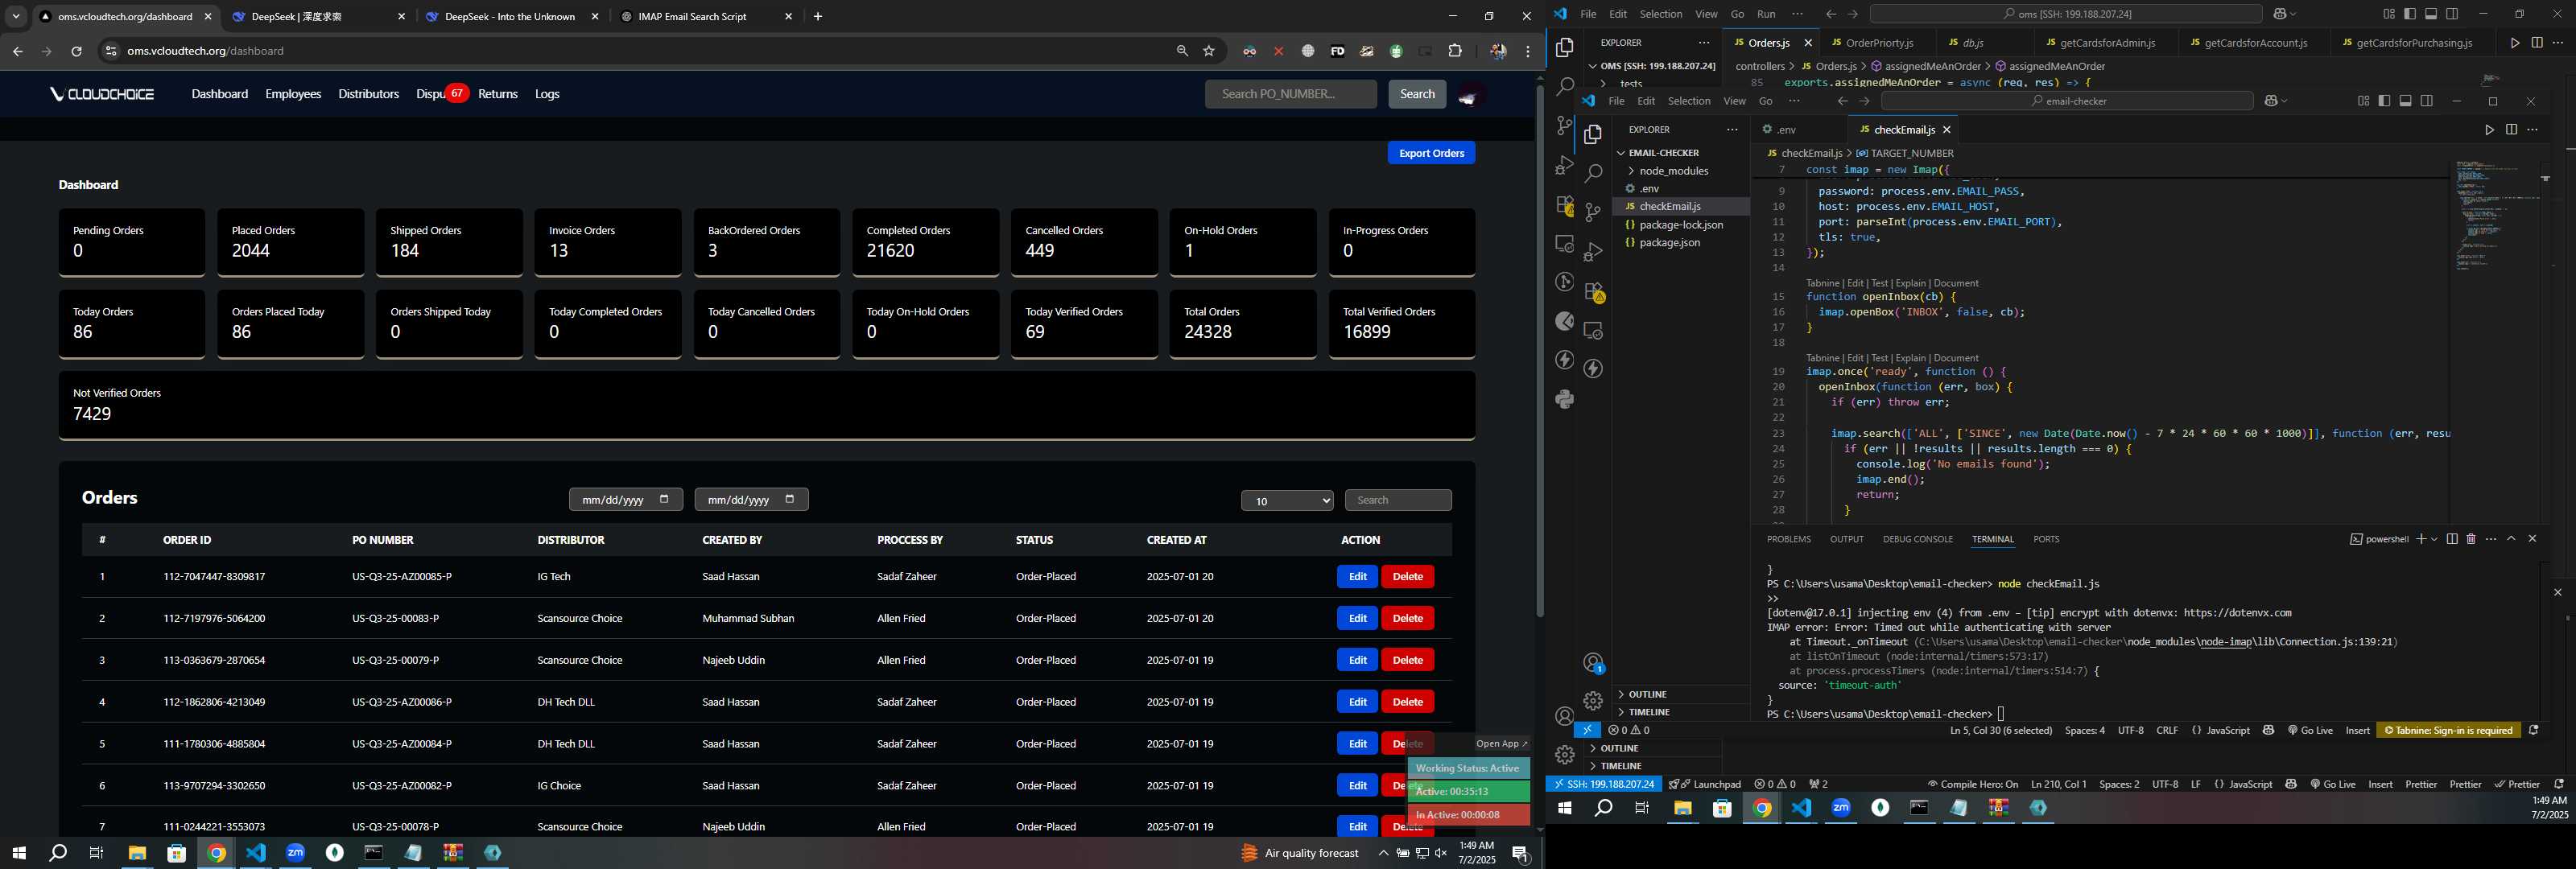This screenshot has height=869, width=2576.
Task: Delete order 112-7197976-5064200
Action: point(1407,619)
